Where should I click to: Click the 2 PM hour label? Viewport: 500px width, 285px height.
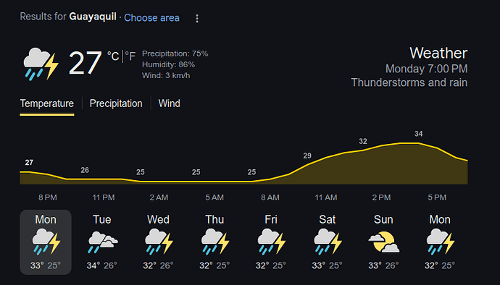pos(381,197)
